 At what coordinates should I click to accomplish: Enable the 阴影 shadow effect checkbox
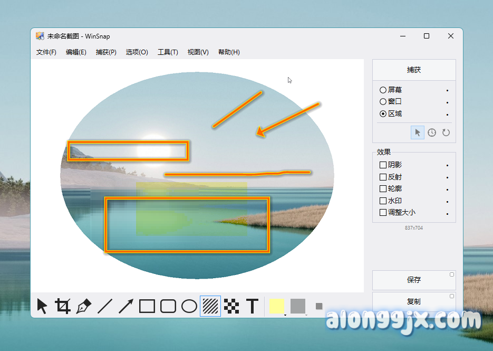tap(383, 165)
